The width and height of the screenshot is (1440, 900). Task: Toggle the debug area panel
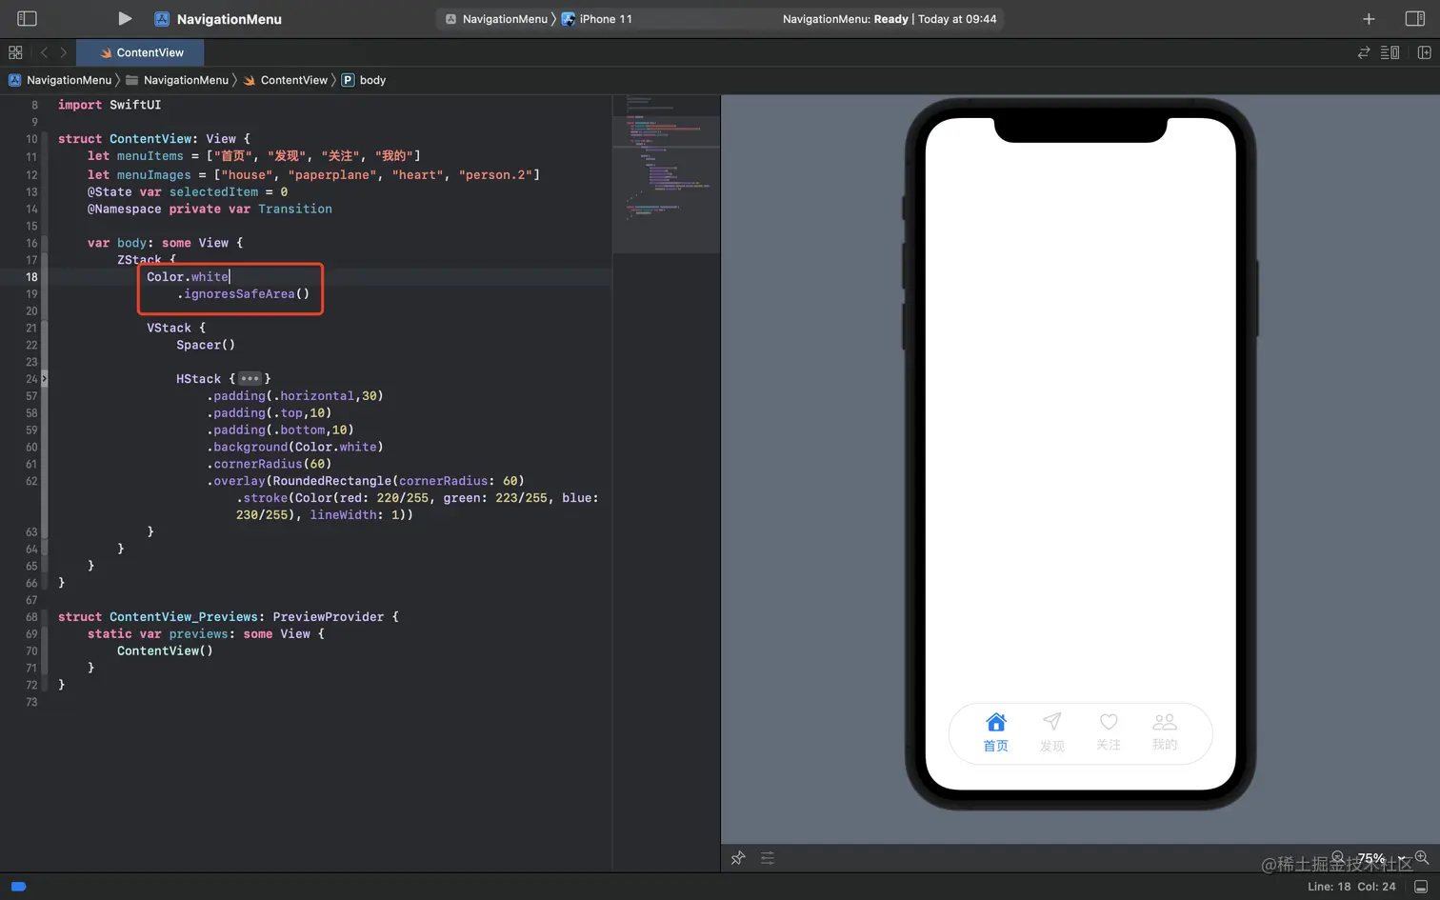click(1421, 887)
